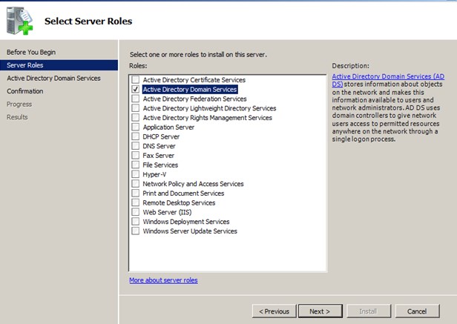Click the Next button
Viewport: 457px width, 324px height.
[320, 311]
